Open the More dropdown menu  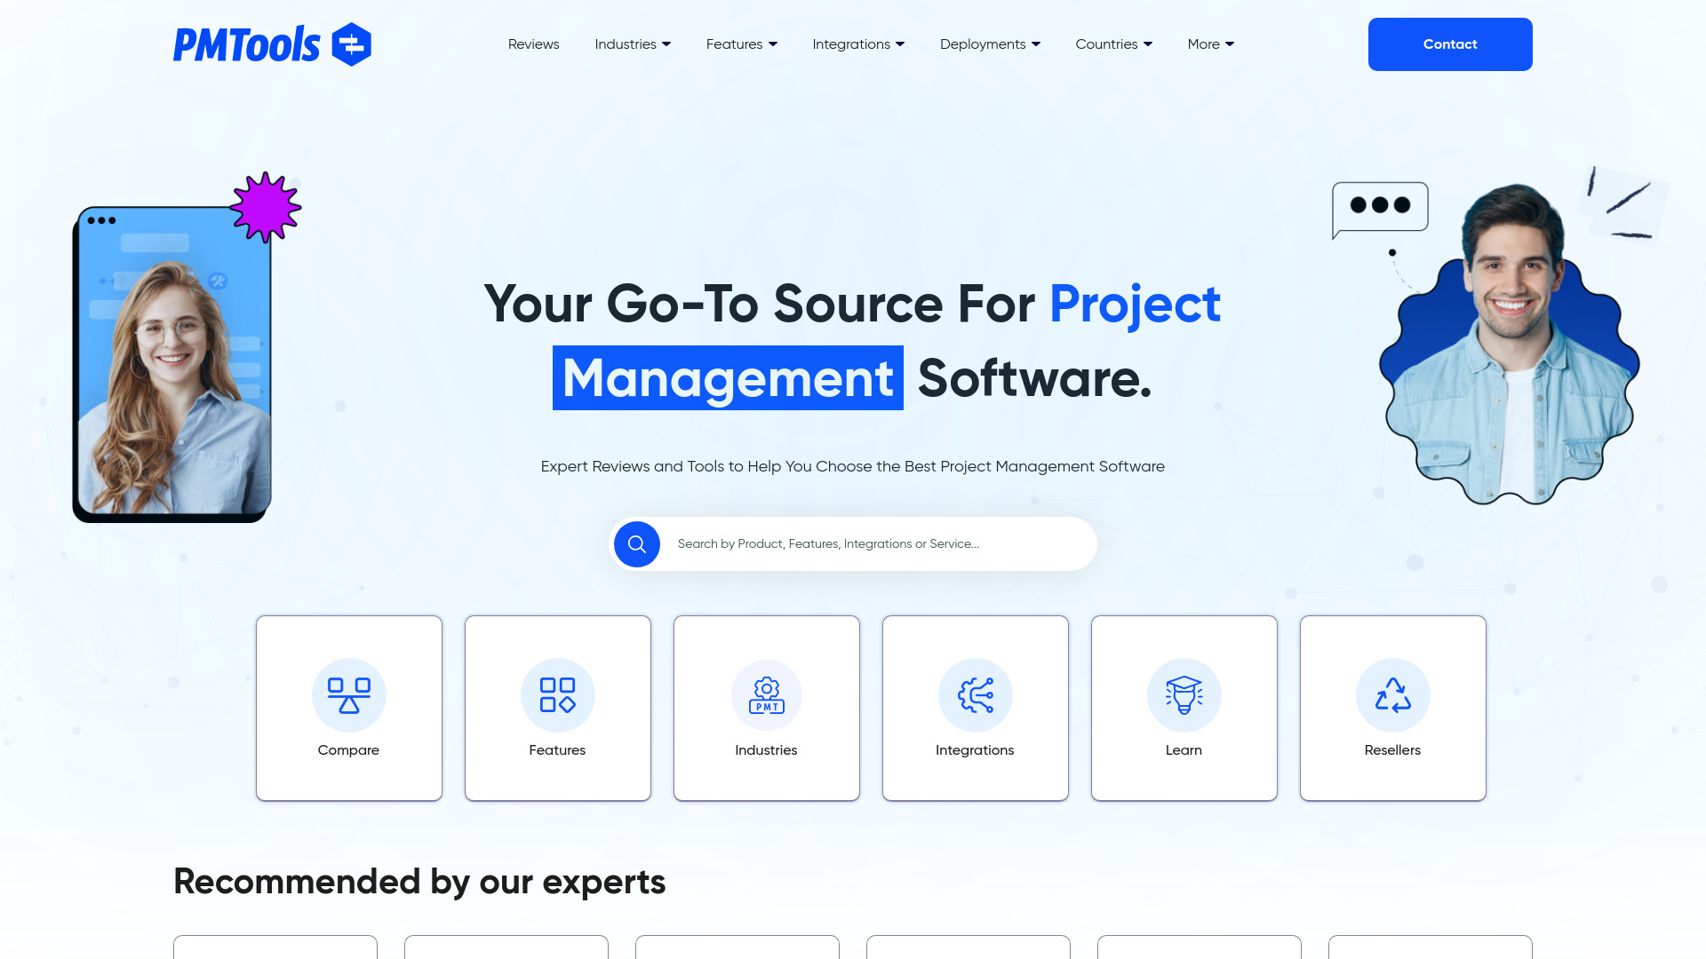pyautogui.click(x=1210, y=44)
